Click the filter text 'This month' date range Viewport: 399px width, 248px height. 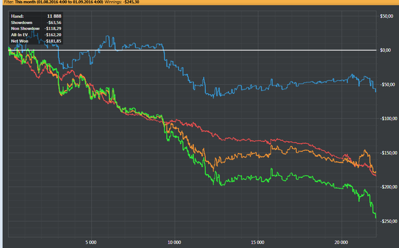[59, 2]
